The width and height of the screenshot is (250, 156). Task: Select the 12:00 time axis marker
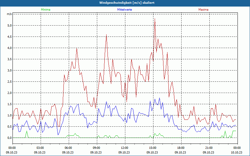[125, 148]
